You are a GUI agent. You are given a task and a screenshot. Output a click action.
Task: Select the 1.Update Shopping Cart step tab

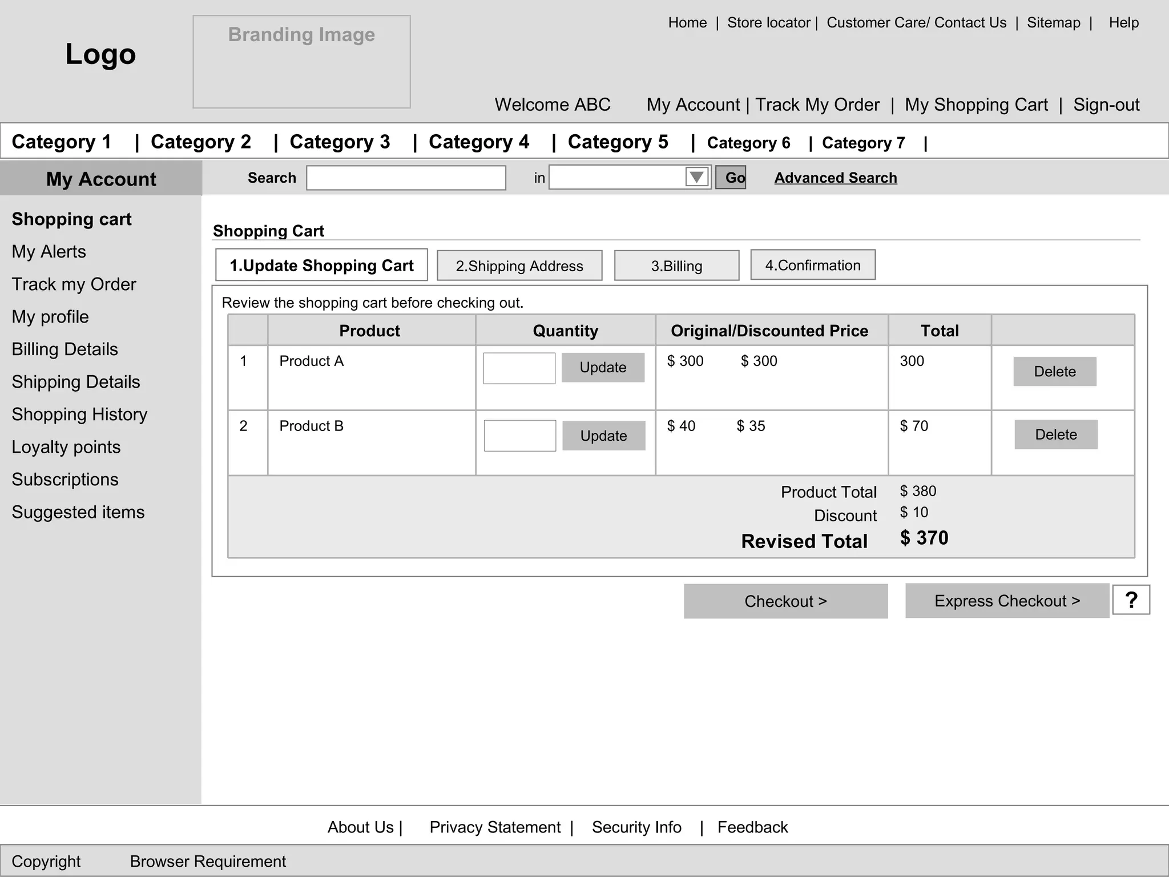tap(321, 265)
